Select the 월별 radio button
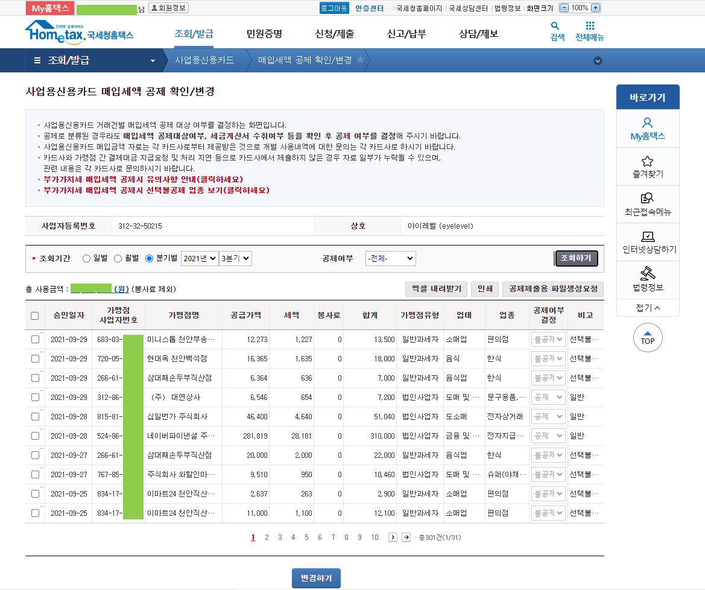This screenshot has height=590, width=705. coord(118,258)
